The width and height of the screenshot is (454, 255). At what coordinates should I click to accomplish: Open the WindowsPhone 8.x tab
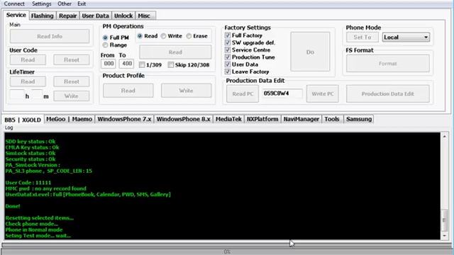click(183, 119)
